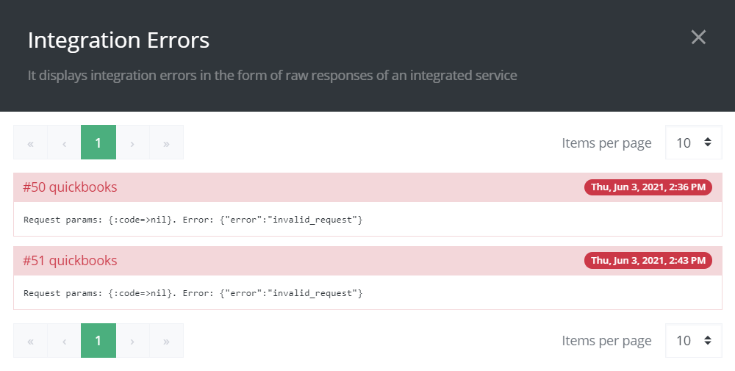Image resolution: width=735 pixels, height=371 pixels.
Task: Select page 1 in bottom pagination
Action: point(98,341)
